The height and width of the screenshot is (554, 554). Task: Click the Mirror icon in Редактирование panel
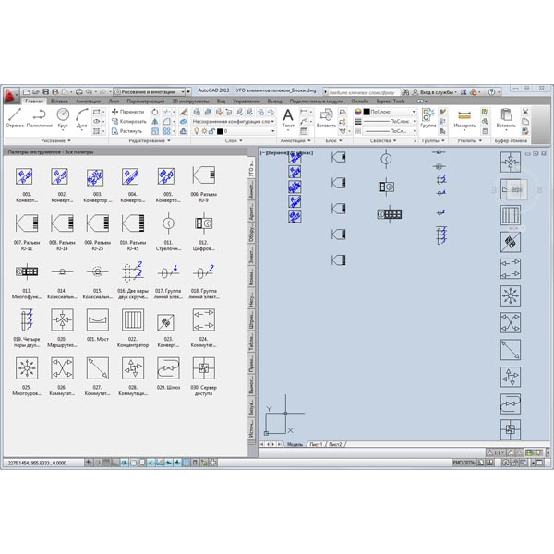(x=155, y=122)
